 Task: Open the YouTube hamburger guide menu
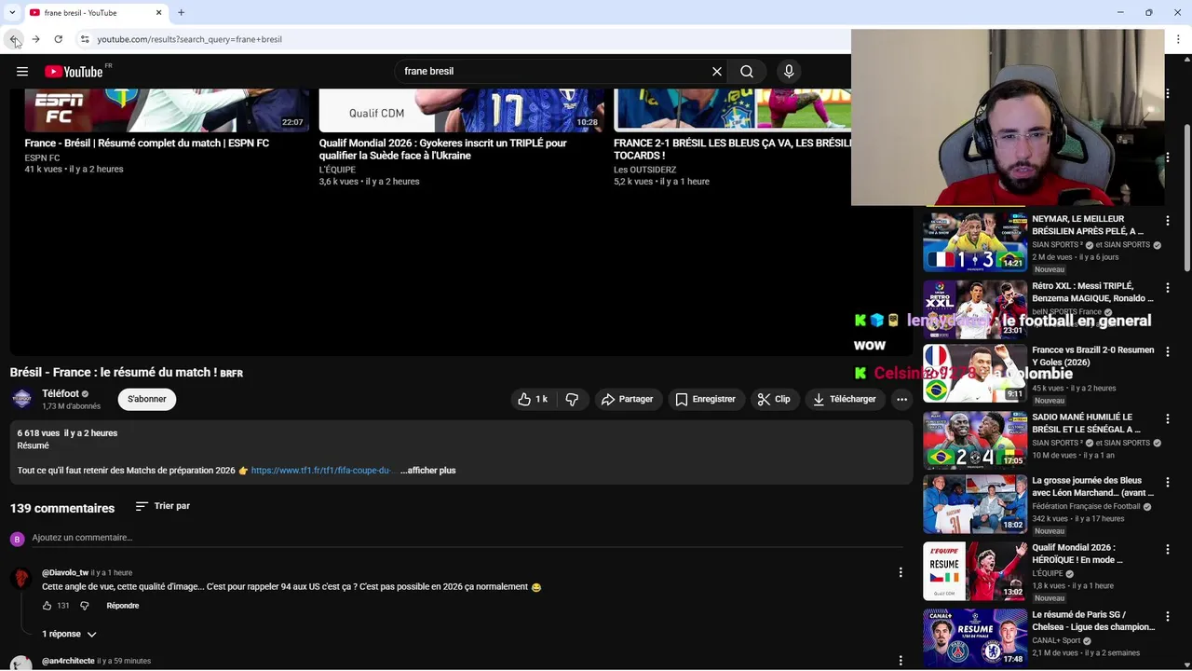pyautogui.click(x=22, y=72)
